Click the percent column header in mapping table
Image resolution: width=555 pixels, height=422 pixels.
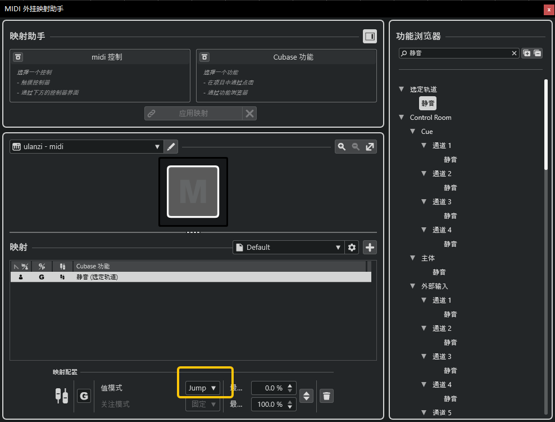click(42, 266)
